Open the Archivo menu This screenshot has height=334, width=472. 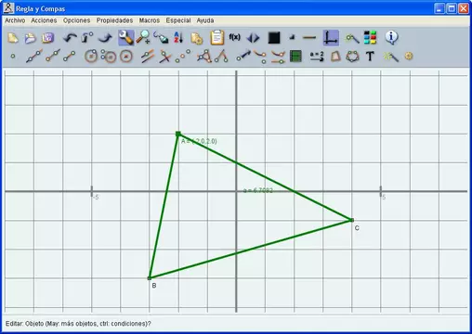tap(15, 20)
